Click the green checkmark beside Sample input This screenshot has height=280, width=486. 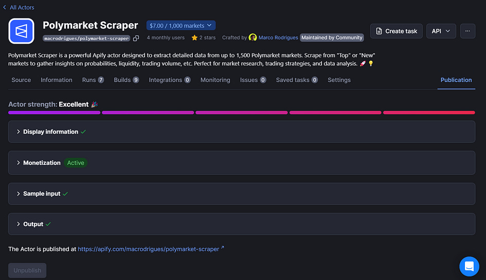click(x=65, y=194)
